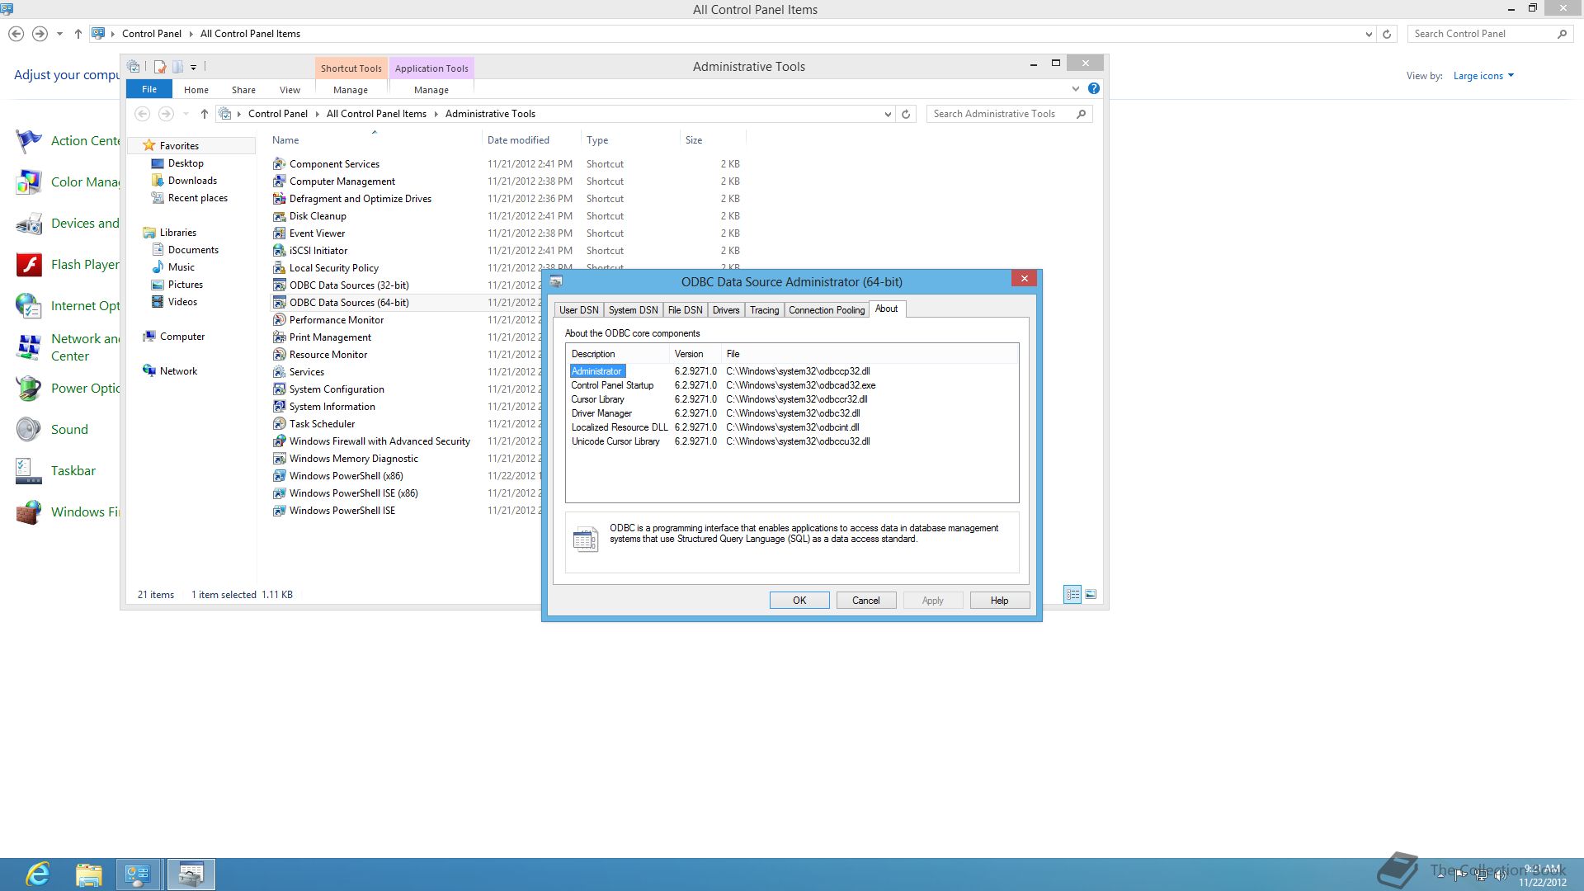The height and width of the screenshot is (891, 1584).
Task: Sort components by Version column header
Action: click(x=695, y=354)
